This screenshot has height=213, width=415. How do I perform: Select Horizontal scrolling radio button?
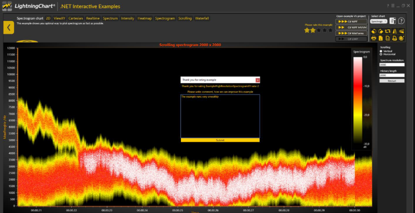(381, 54)
